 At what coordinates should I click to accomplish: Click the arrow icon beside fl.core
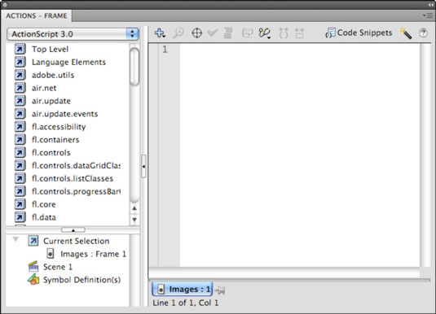pos(20,204)
